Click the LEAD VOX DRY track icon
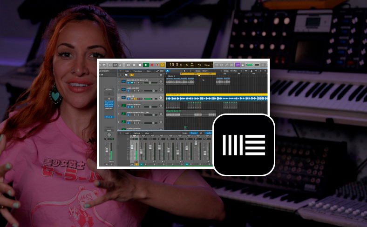This screenshot has width=367, height=227. tap(123, 89)
